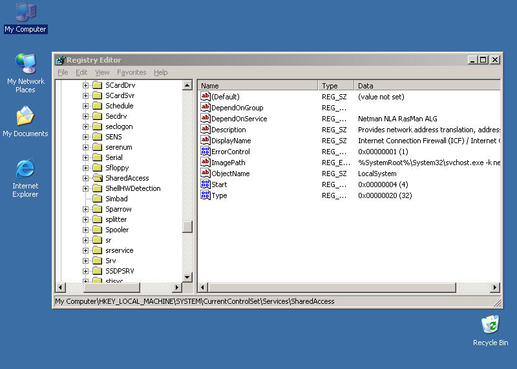
Task: Click the DependOnGroup value icon
Action: 205,107
